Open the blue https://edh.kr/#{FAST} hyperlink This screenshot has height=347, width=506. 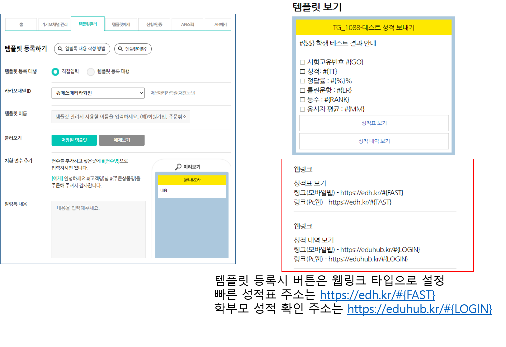click(x=377, y=295)
